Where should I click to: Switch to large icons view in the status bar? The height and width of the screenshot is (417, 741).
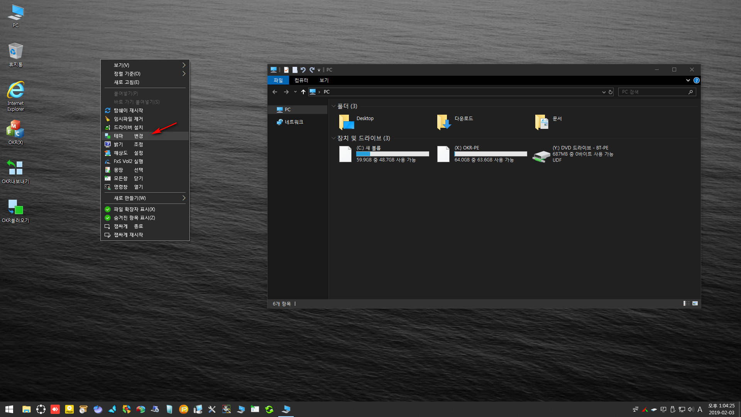click(x=695, y=303)
